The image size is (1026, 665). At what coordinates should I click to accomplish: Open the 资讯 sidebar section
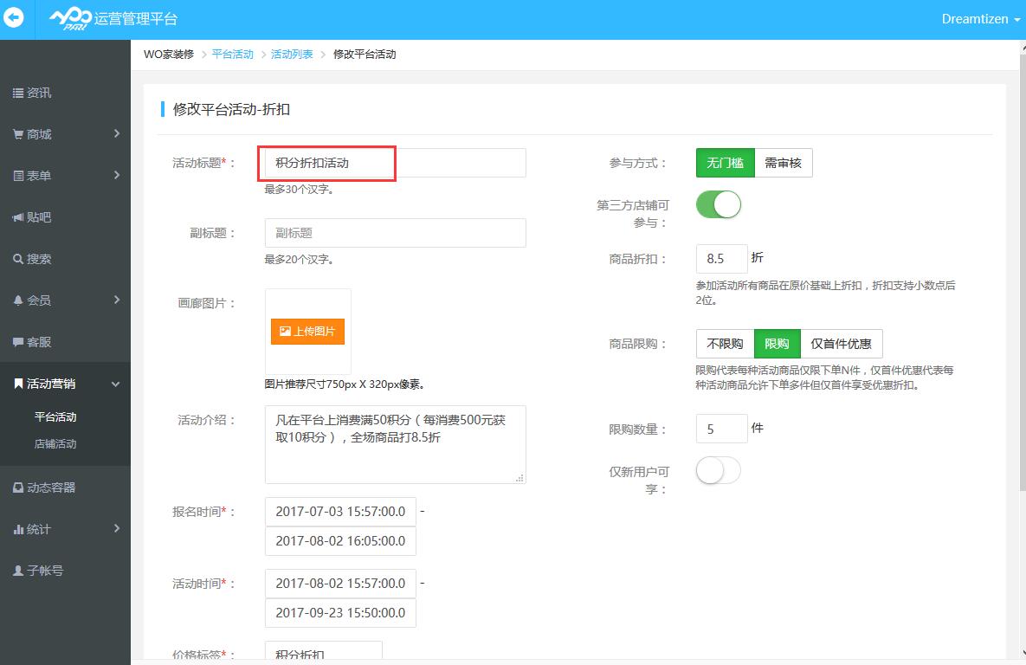pyautogui.click(x=35, y=93)
